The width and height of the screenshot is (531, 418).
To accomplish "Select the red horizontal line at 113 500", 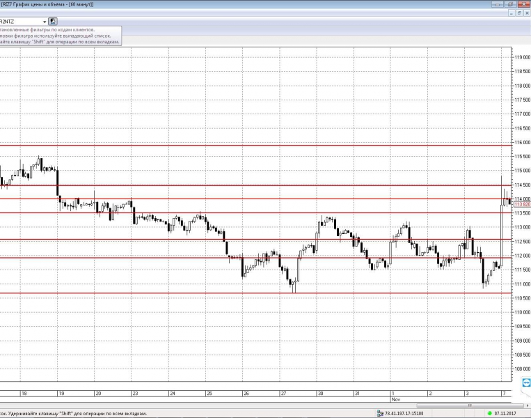I will point(255,213).
